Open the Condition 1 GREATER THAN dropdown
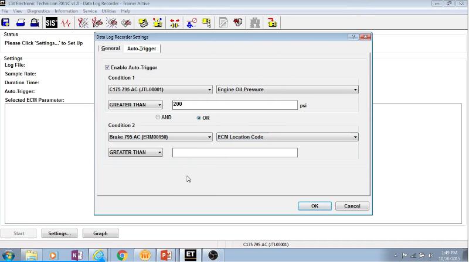Screen dimensions: 469x262 click(x=135, y=105)
